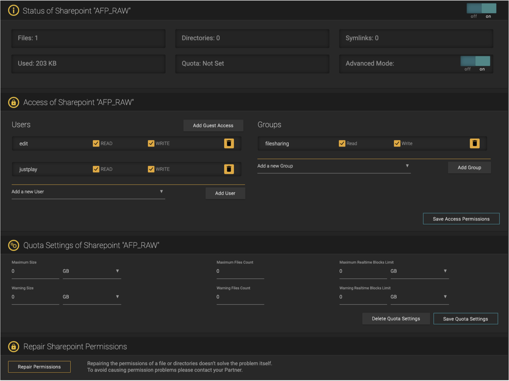Click the lock icon beside Access heading

(x=13, y=102)
